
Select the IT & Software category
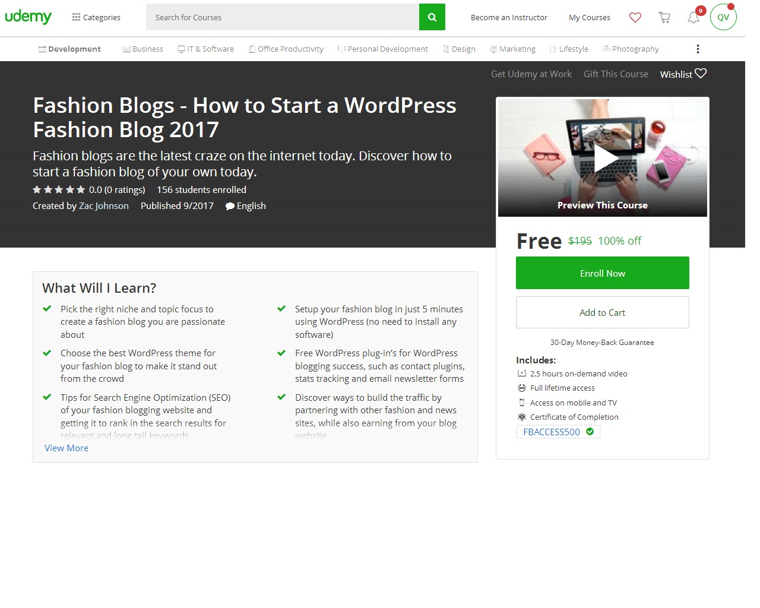205,49
